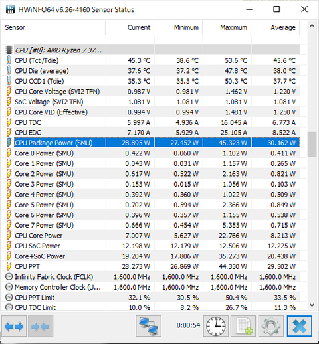Click the 50.4 % maximum PPT Limit value

point(237,298)
